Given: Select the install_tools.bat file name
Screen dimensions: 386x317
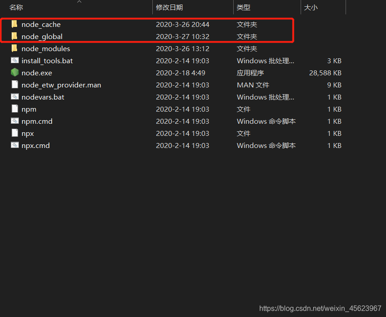Looking at the screenshot, I should [x=47, y=61].
